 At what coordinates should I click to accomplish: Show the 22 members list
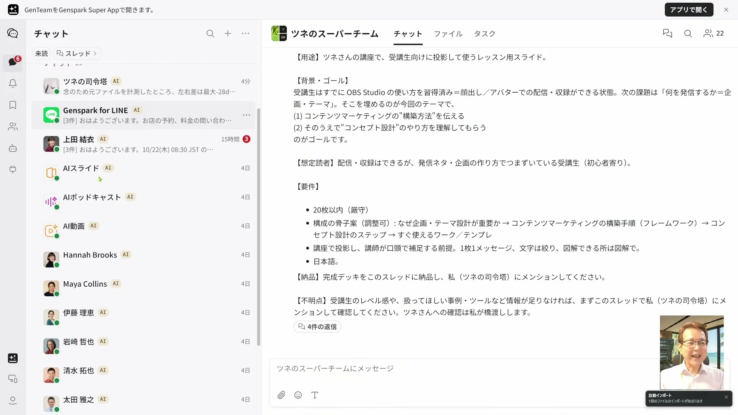[713, 33]
